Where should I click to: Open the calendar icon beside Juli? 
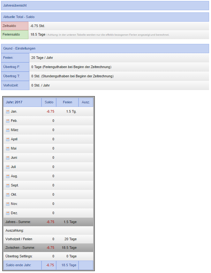pos(8,167)
